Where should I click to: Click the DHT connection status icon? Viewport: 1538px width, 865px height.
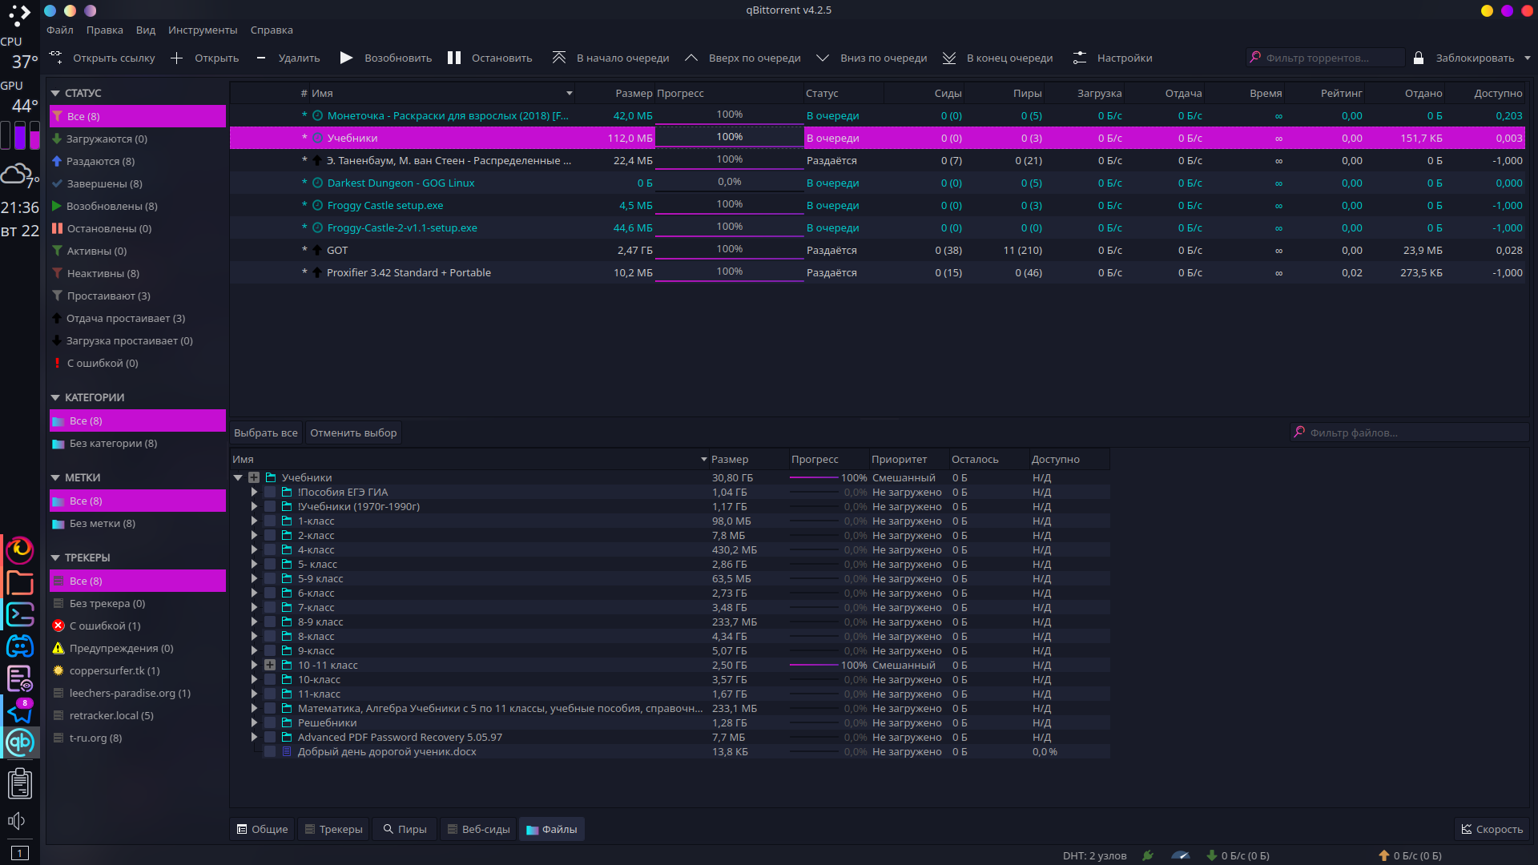click(x=1148, y=855)
